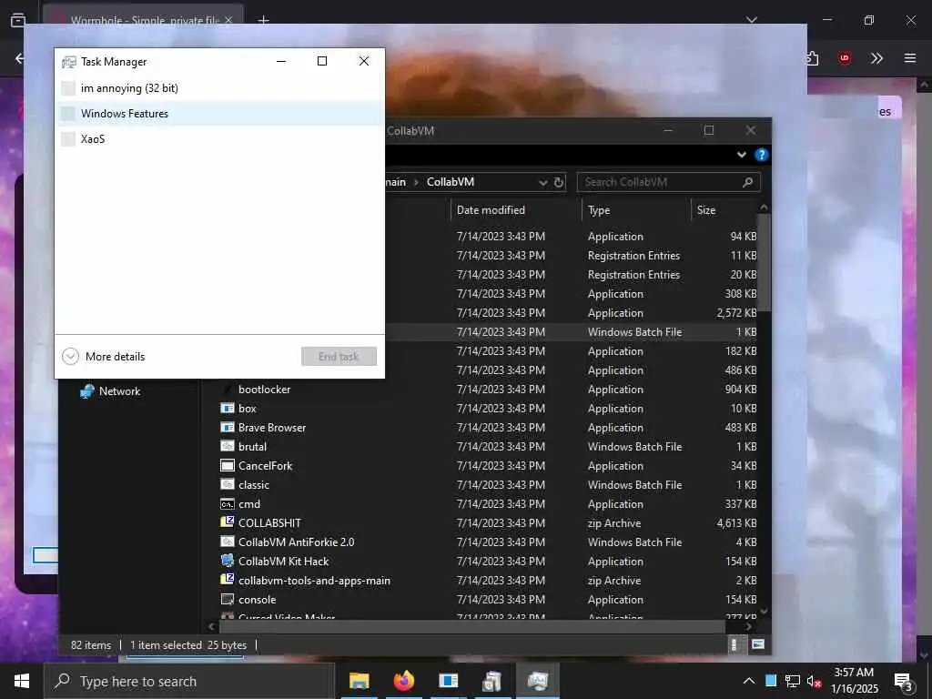Image resolution: width=932 pixels, height=699 pixels.
Task: Show hidden system tray icons
Action: click(749, 681)
